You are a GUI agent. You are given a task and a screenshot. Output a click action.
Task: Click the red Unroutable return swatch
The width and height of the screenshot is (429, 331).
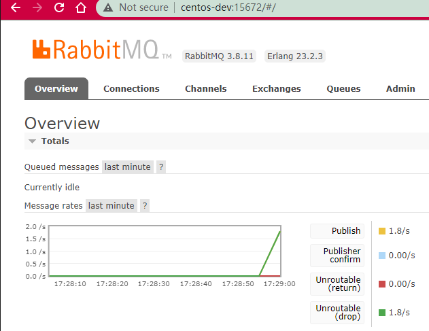(x=382, y=284)
